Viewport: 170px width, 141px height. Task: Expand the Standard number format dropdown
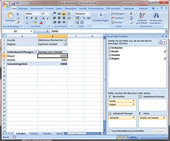coord(89,14)
